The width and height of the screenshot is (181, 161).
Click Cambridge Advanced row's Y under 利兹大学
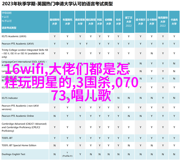(x=100, y=127)
